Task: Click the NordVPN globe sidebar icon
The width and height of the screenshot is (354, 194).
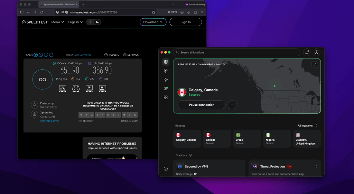Action: coord(166,62)
